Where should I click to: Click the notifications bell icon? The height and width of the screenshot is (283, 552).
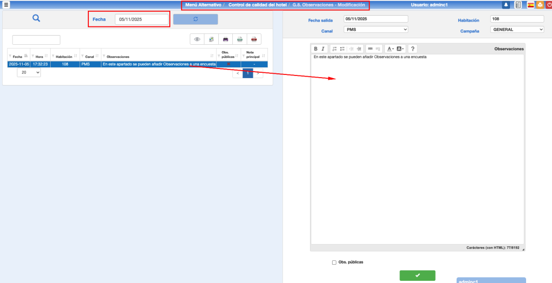(x=506, y=5)
